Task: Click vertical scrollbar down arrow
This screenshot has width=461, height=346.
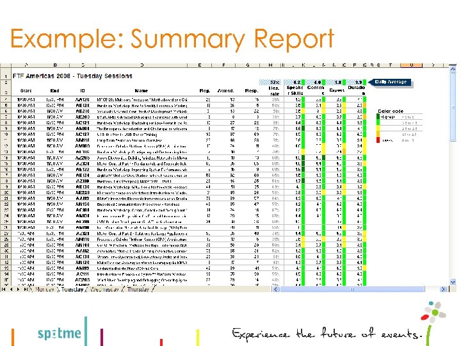Action: pos(453,282)
